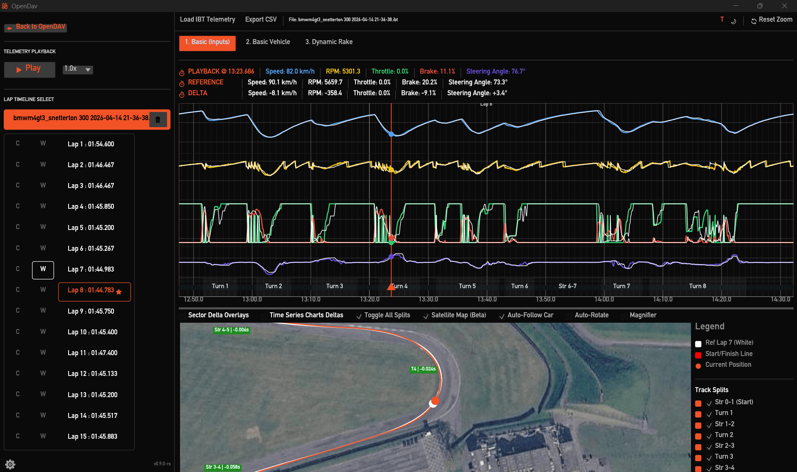This screenshot has width=797, height=472.
Task: Click the orange swatch next to Turn 1 split
Action: pyautogui.click(x=698, y=414)
